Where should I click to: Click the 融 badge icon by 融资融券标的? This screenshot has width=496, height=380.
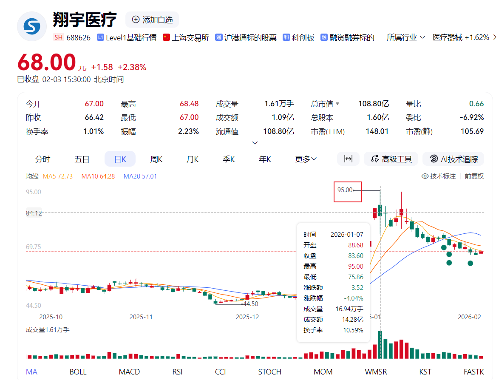(x=324, y=37)
